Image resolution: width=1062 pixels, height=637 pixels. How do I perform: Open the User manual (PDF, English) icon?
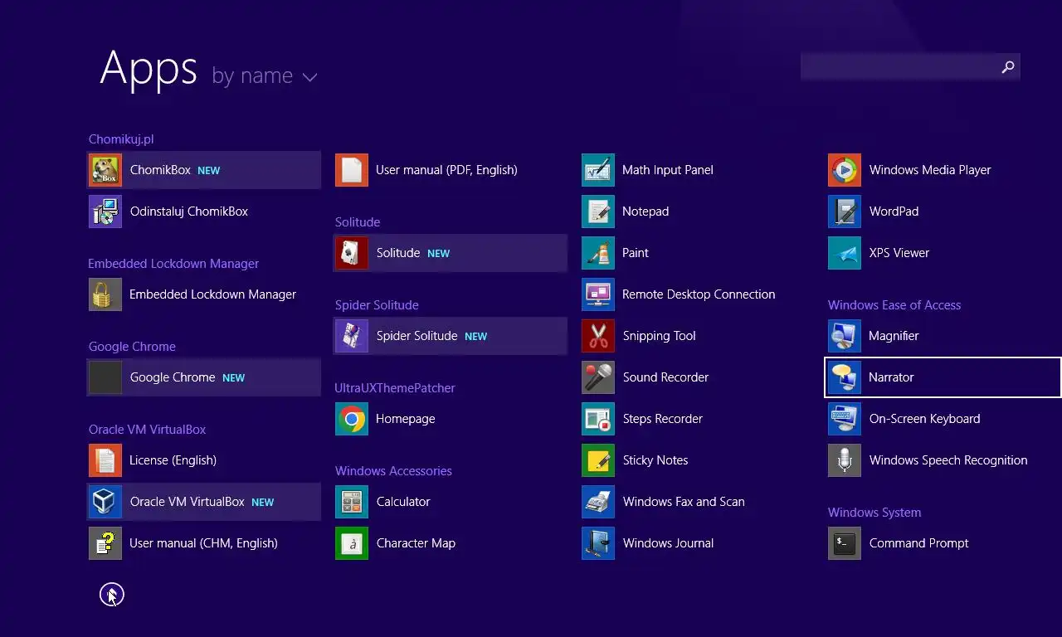[352, 170]
